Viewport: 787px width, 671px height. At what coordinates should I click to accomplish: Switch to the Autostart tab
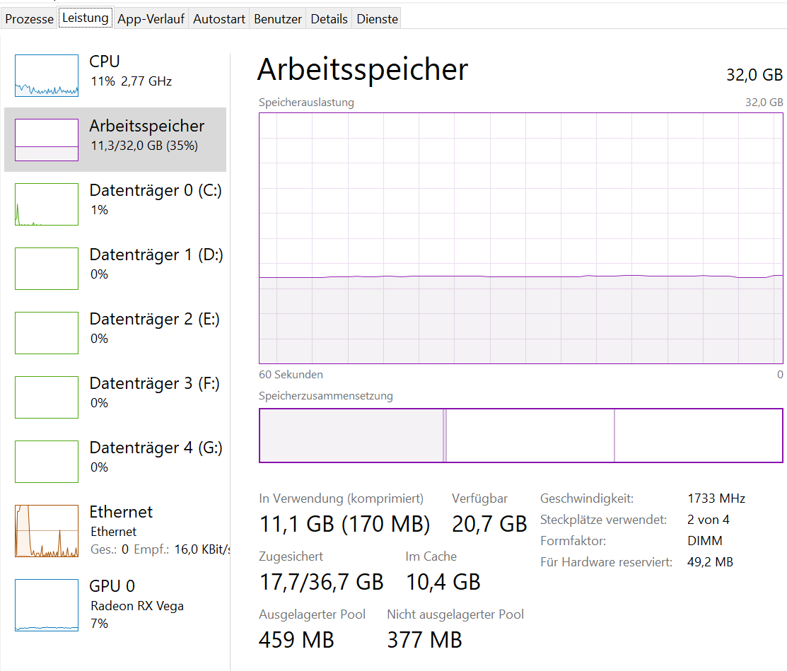(x=219, y=19)
